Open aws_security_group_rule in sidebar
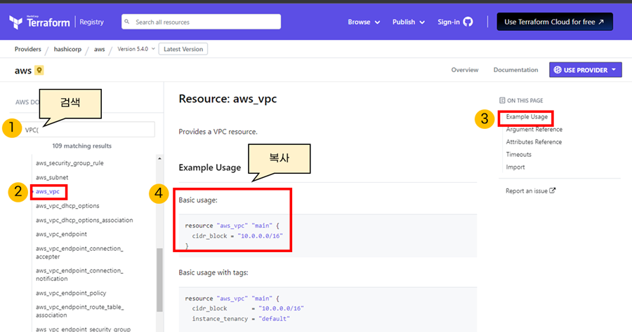632x332 pixels. 70,163
